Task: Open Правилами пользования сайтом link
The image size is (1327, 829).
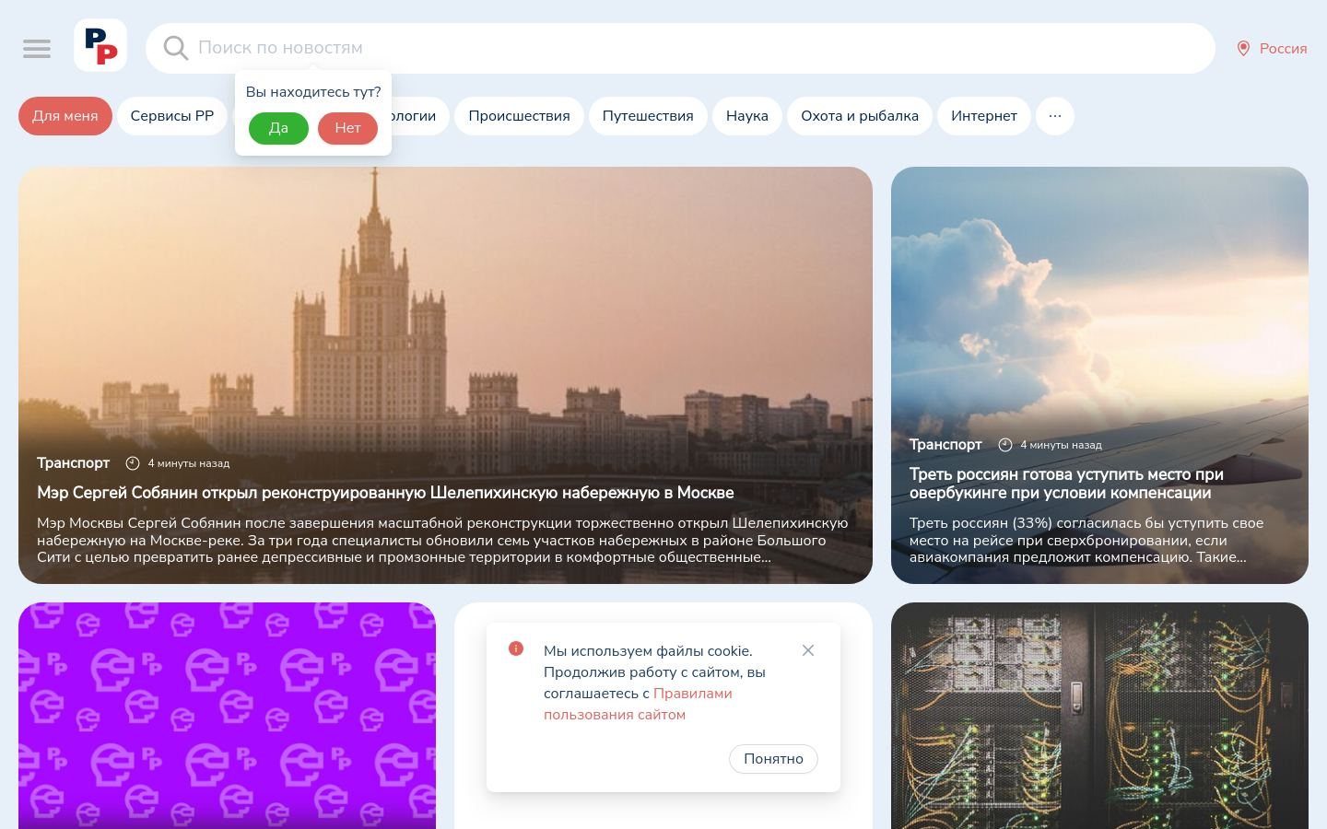Action: 638,704
